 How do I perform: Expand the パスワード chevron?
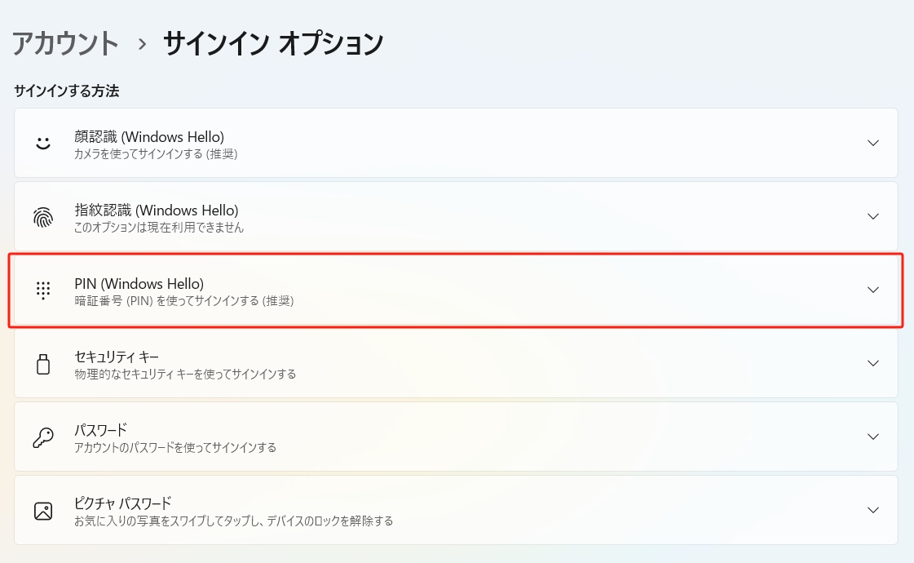873,437
